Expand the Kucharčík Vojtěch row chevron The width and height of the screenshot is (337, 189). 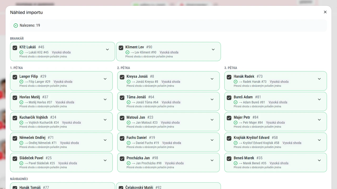tap(105, 119)
